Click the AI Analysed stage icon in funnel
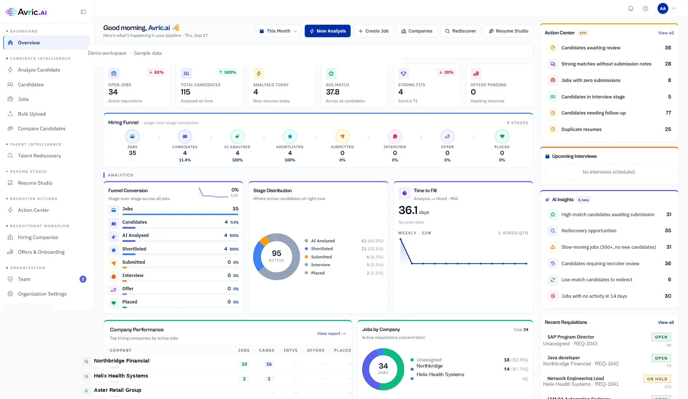The height and width of the screenshot is (399, 688). 237,136
